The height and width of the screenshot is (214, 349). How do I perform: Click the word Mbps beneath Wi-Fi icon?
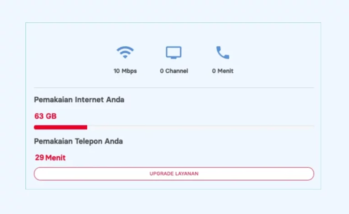[x=129, y=71]
